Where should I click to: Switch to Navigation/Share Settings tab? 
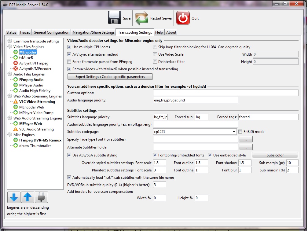tap(94, 32)
